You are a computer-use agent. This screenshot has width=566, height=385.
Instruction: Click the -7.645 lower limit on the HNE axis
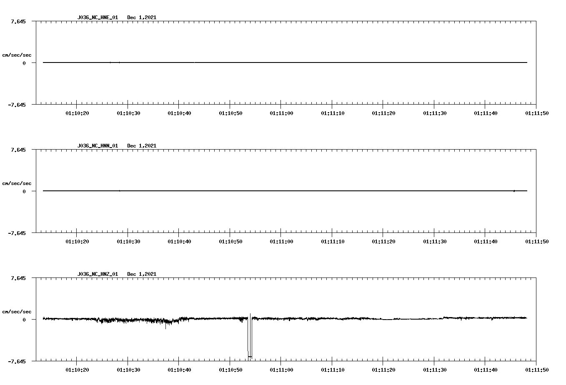17,105
